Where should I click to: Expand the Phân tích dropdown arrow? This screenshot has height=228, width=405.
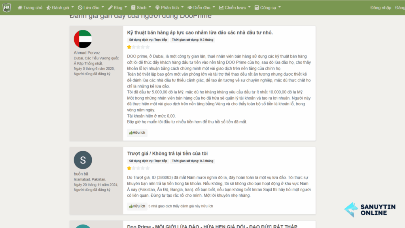(x=182, y=7)
